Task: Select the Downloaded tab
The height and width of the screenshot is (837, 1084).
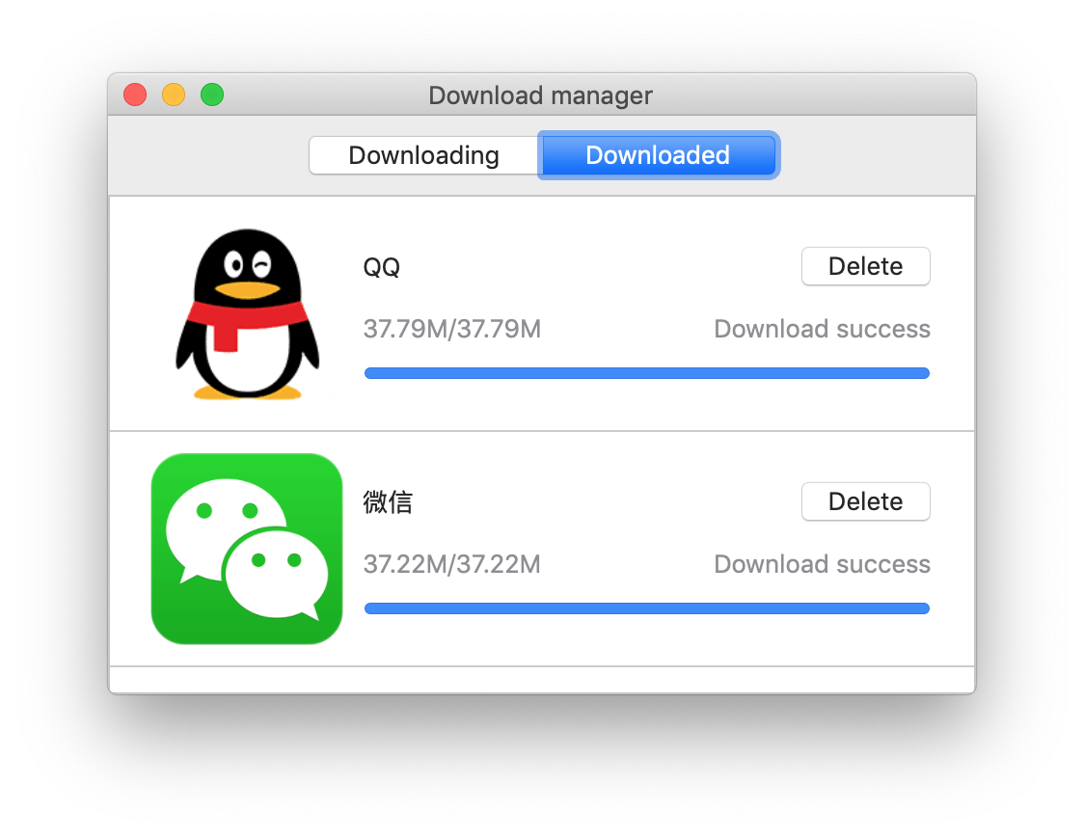Action: (x=658, y=155)
